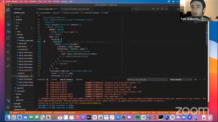Screen dimensions: 218x122
Task: Open .gitignore in the explorer
Action: (19, 100)
